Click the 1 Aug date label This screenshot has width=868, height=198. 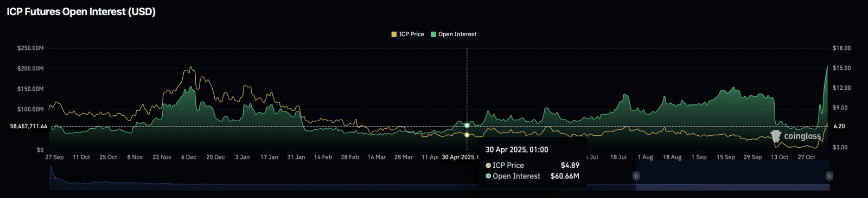click(645, 157)
